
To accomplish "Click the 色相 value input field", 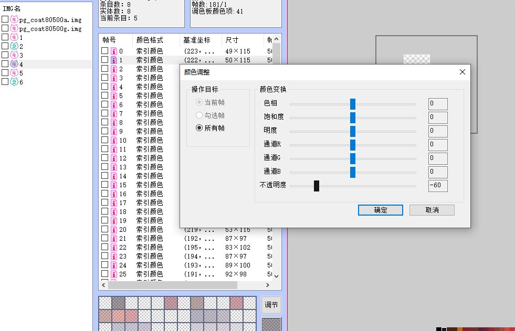I will (438, 104).
